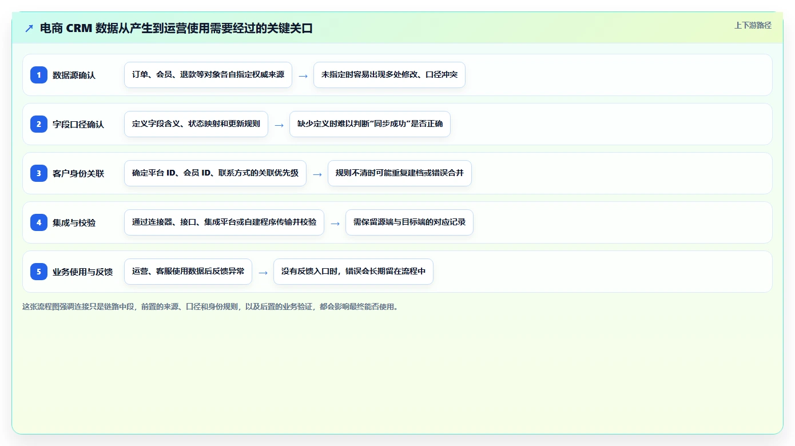
Task: Click the number 4 badge for 集成与校验
Action: coord(39,222)
